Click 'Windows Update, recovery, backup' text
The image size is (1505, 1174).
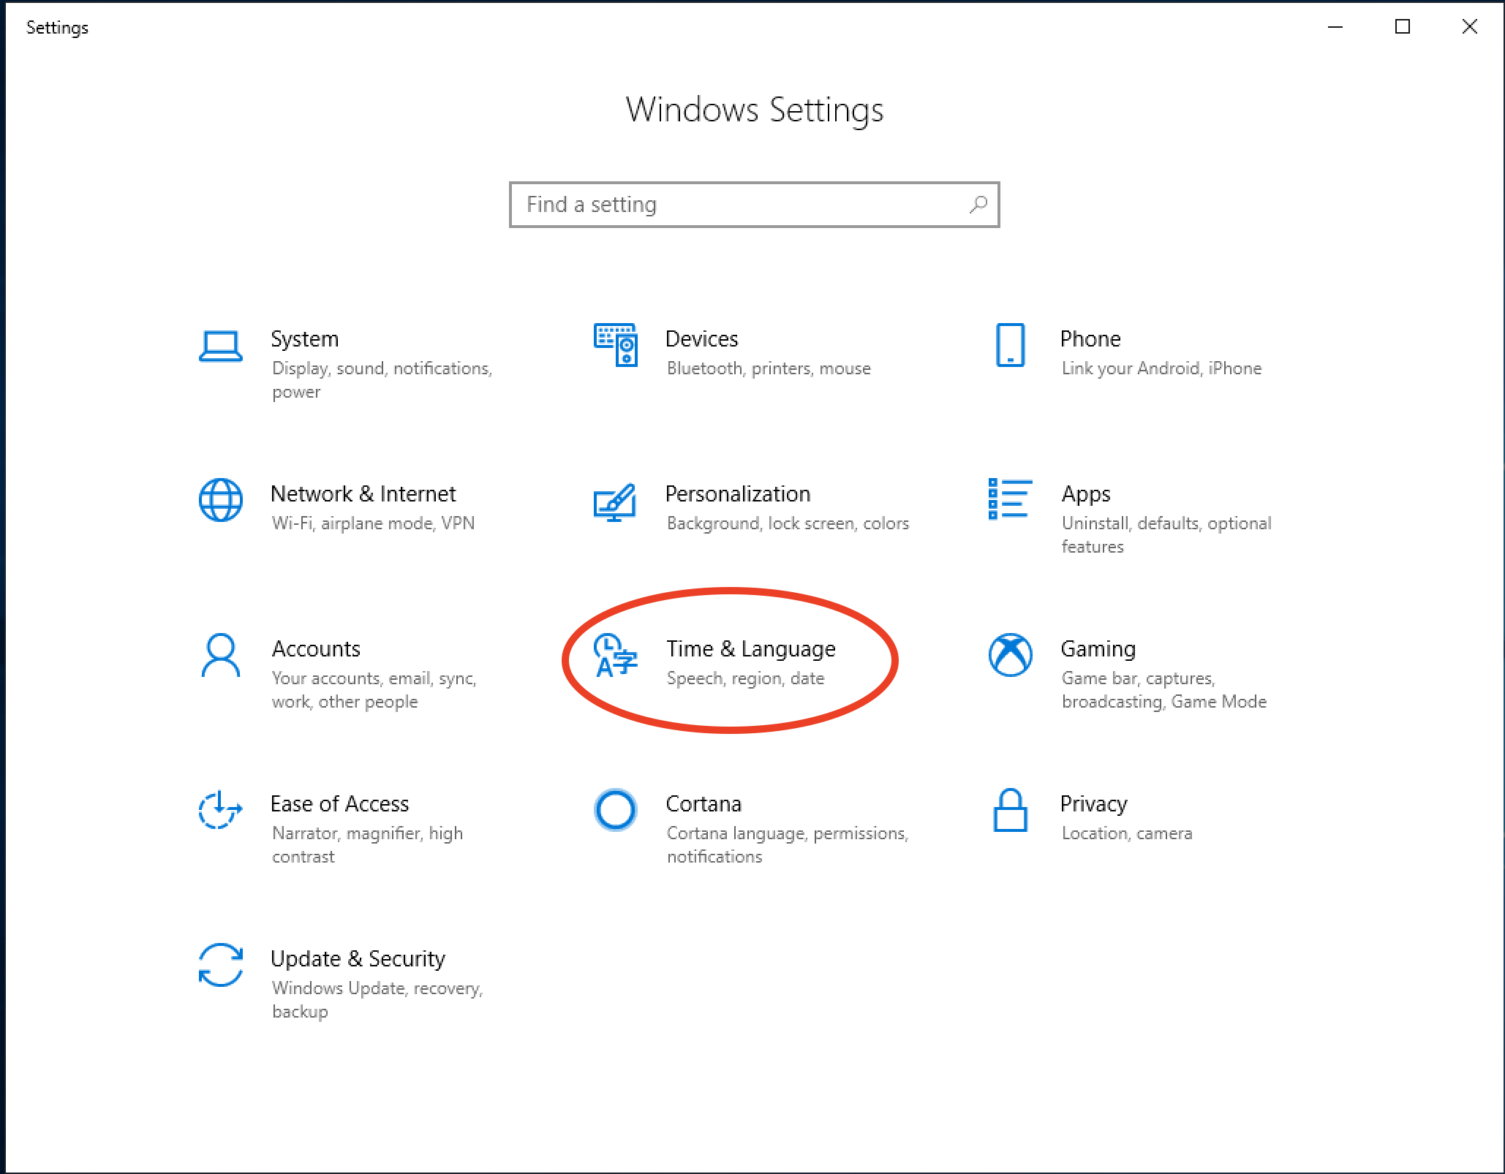point(377,1000)
